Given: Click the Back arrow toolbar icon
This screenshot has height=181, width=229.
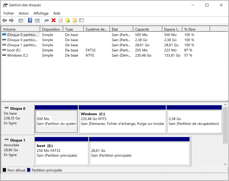Looking at the screenshot, I should 5,20.
